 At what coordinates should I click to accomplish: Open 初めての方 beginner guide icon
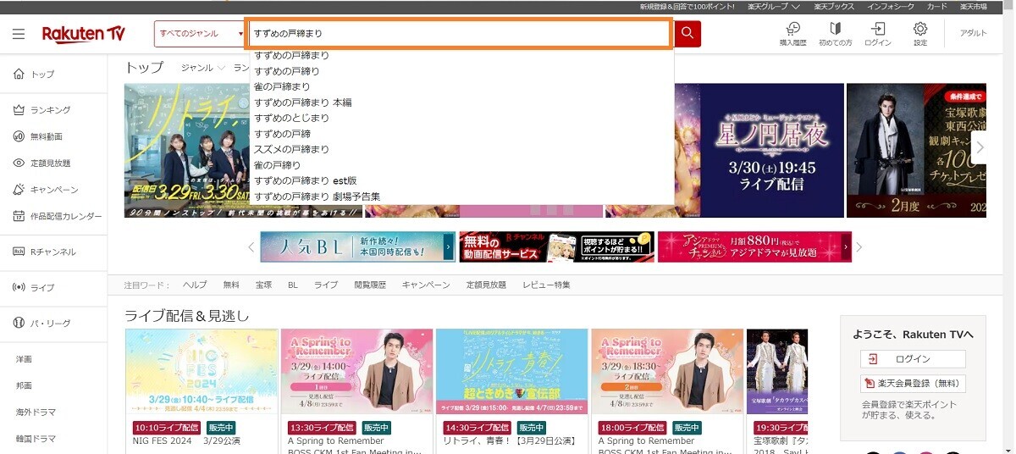click(835, 33)
